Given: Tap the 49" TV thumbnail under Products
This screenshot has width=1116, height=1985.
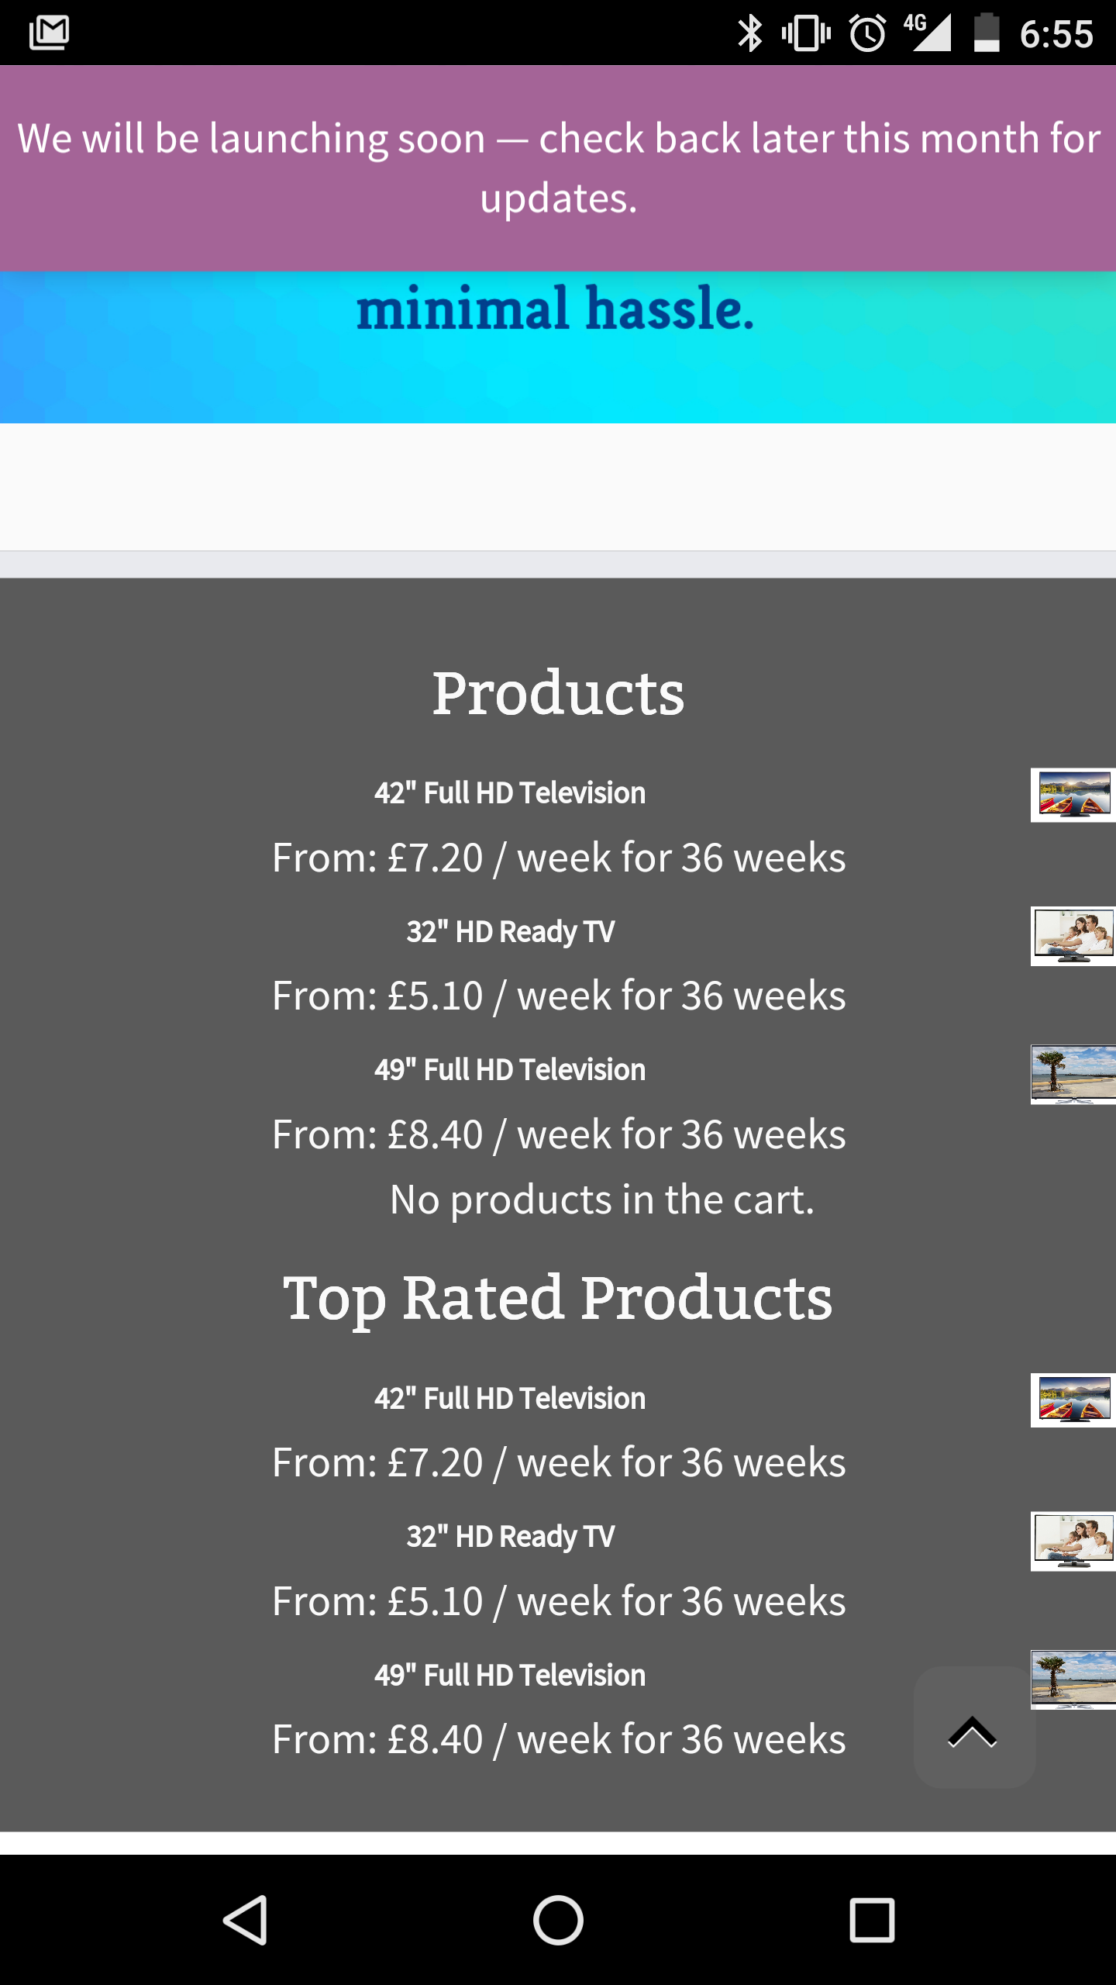Looking at the screenshot, I should coord(1073,1074).
